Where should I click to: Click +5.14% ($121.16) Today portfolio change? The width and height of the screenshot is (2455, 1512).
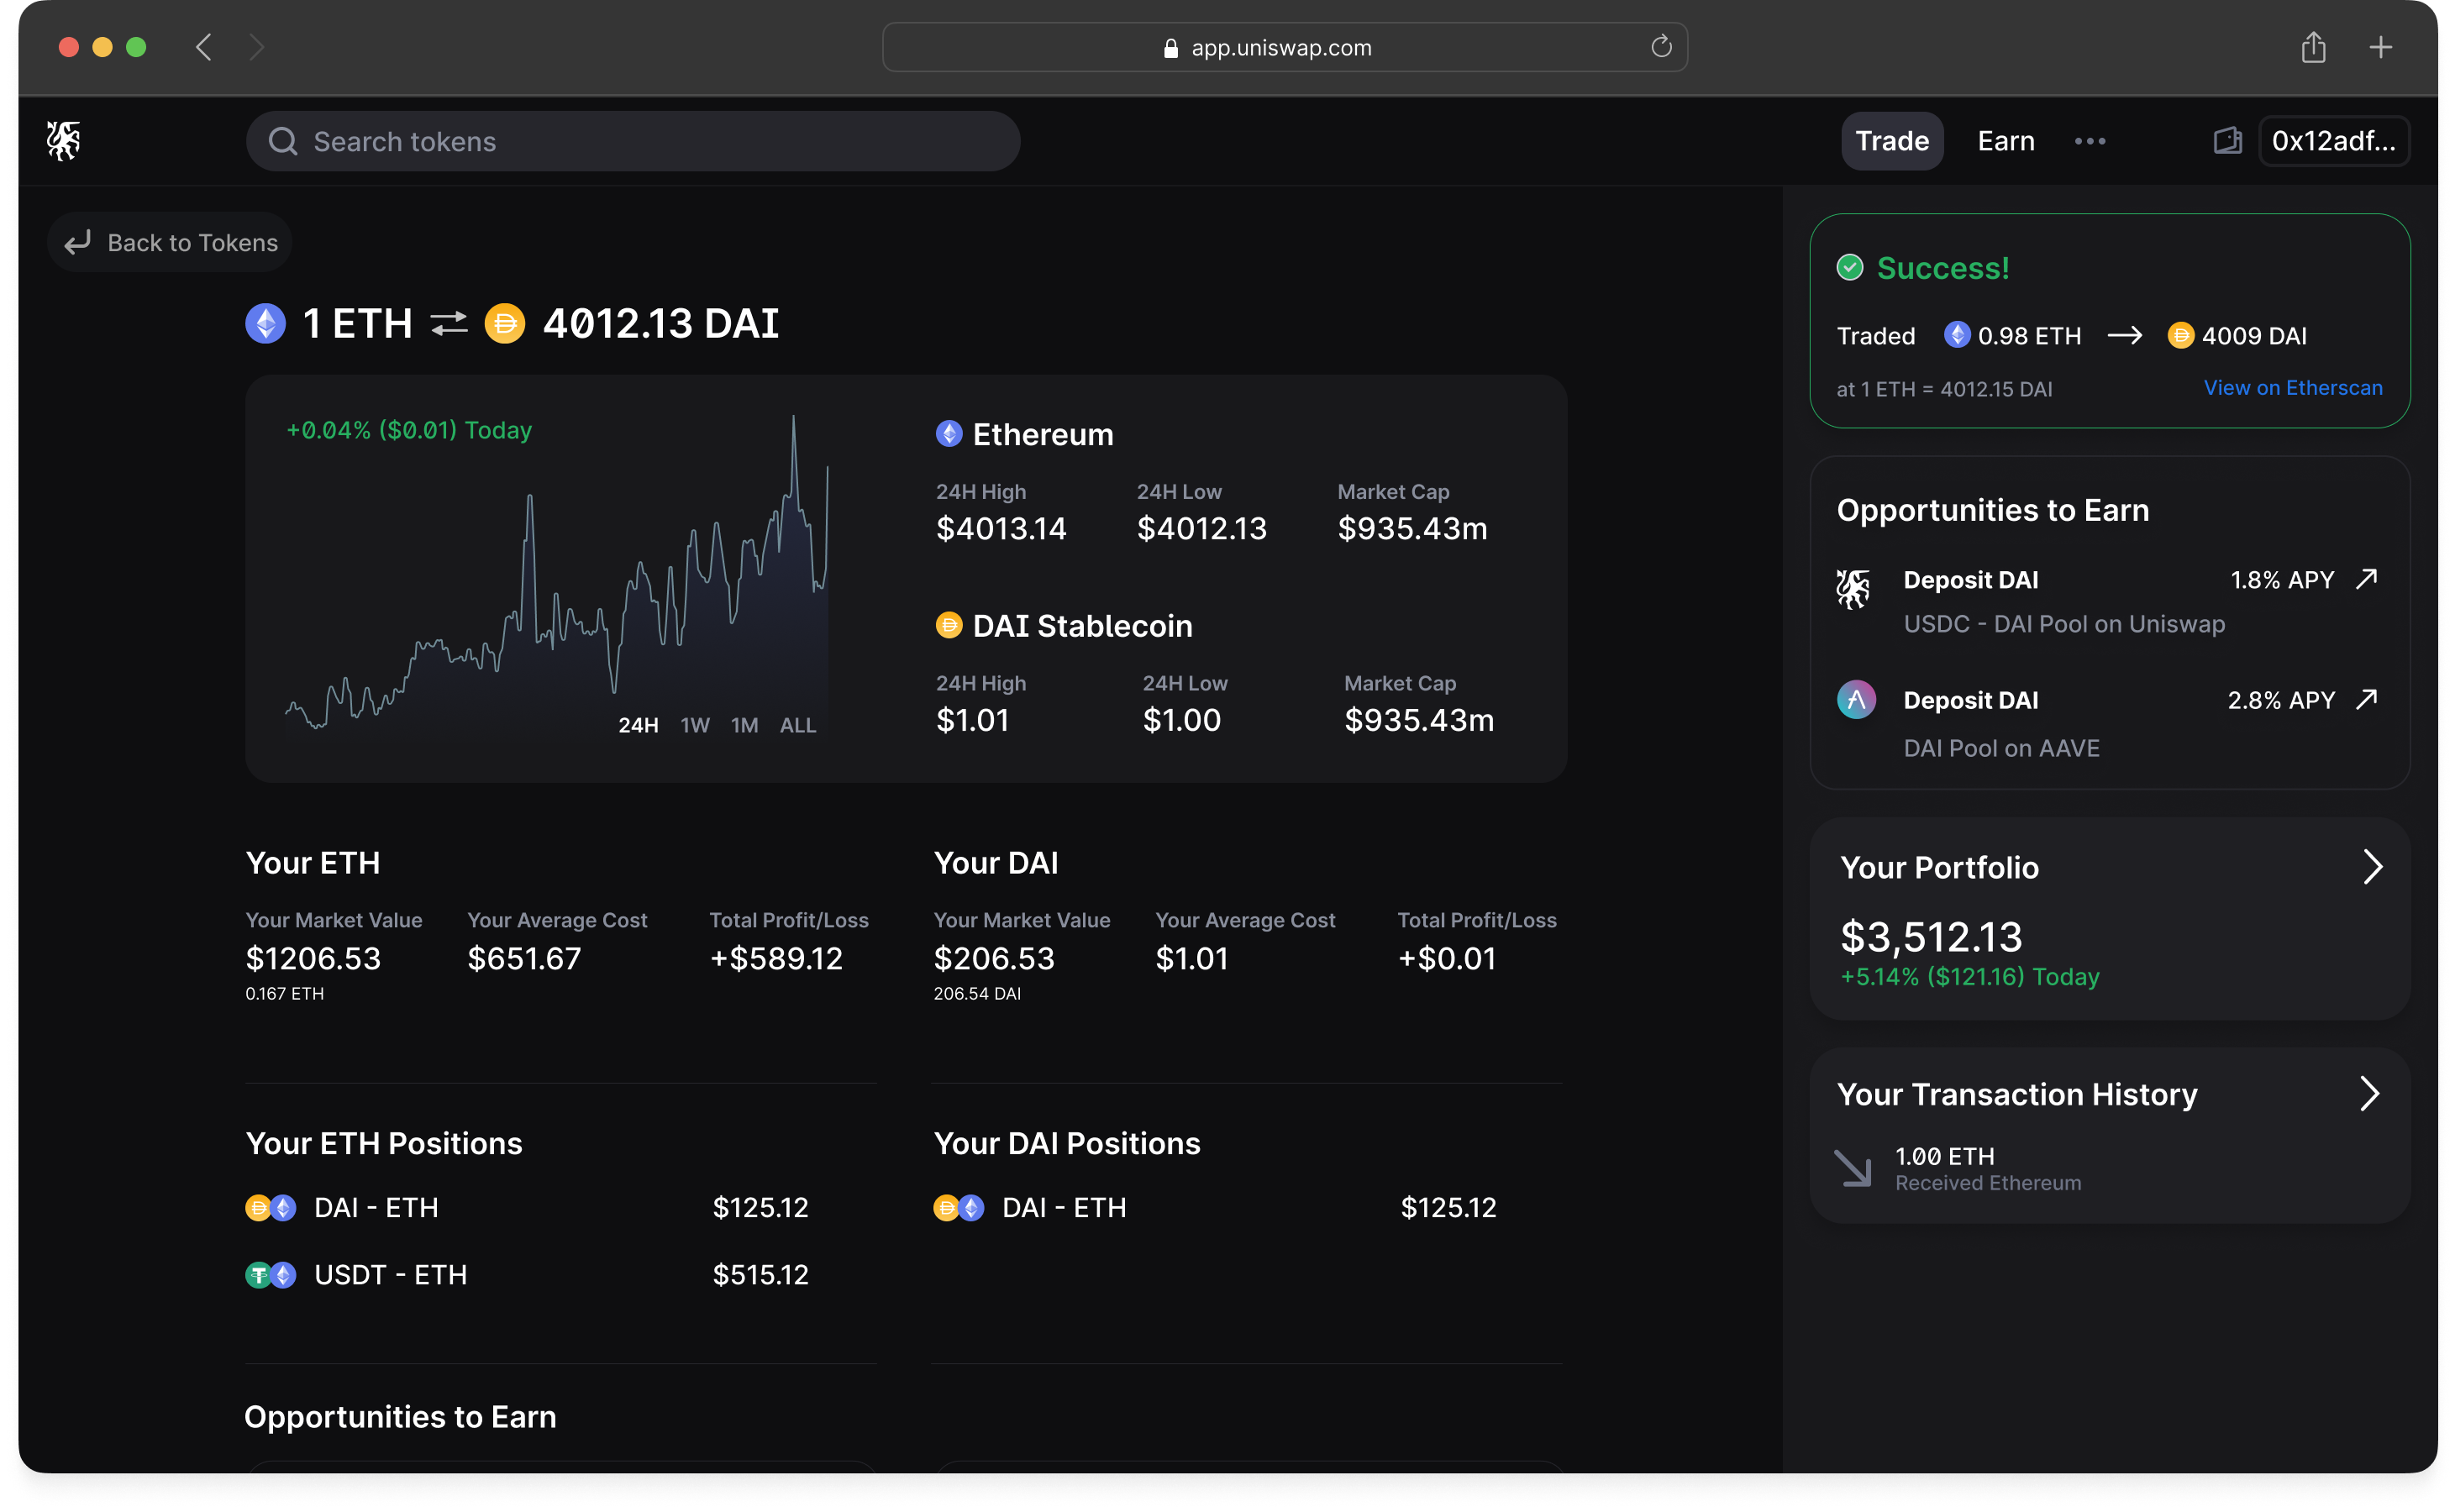[1970, 977]
